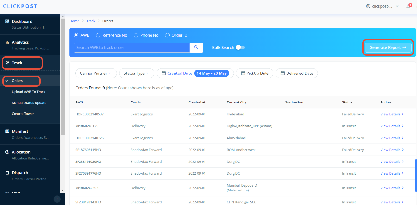This screenshot has height=205, width=417.
Task: View Details for AWB SF270394776HO
Action: pyautogui.click(x=392, y=173)
